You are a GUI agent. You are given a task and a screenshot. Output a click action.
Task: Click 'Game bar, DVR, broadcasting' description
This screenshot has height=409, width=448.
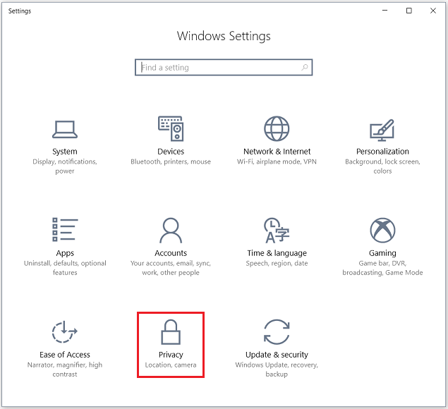pyautogui.click(x=382, y=268)
